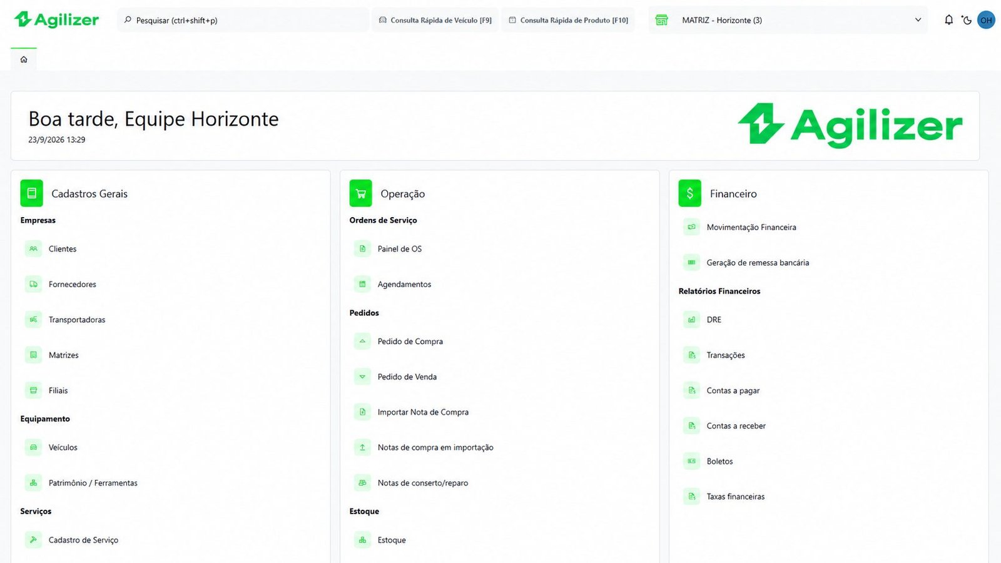This screenshot has height=563, width=1001.
Task: Click the Transportadoras icon
Action: [x=34, y=320]
